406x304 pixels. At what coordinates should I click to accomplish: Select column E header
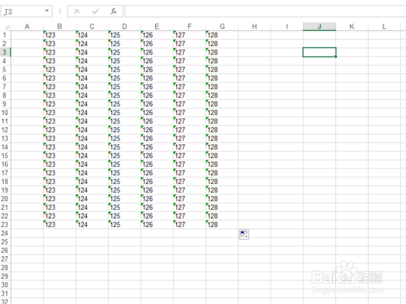click(157, 27)
